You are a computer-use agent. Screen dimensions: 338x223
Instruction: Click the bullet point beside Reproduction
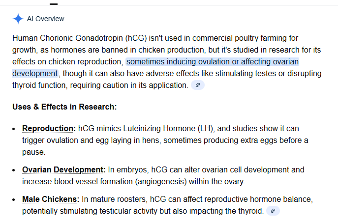(15, 129)
